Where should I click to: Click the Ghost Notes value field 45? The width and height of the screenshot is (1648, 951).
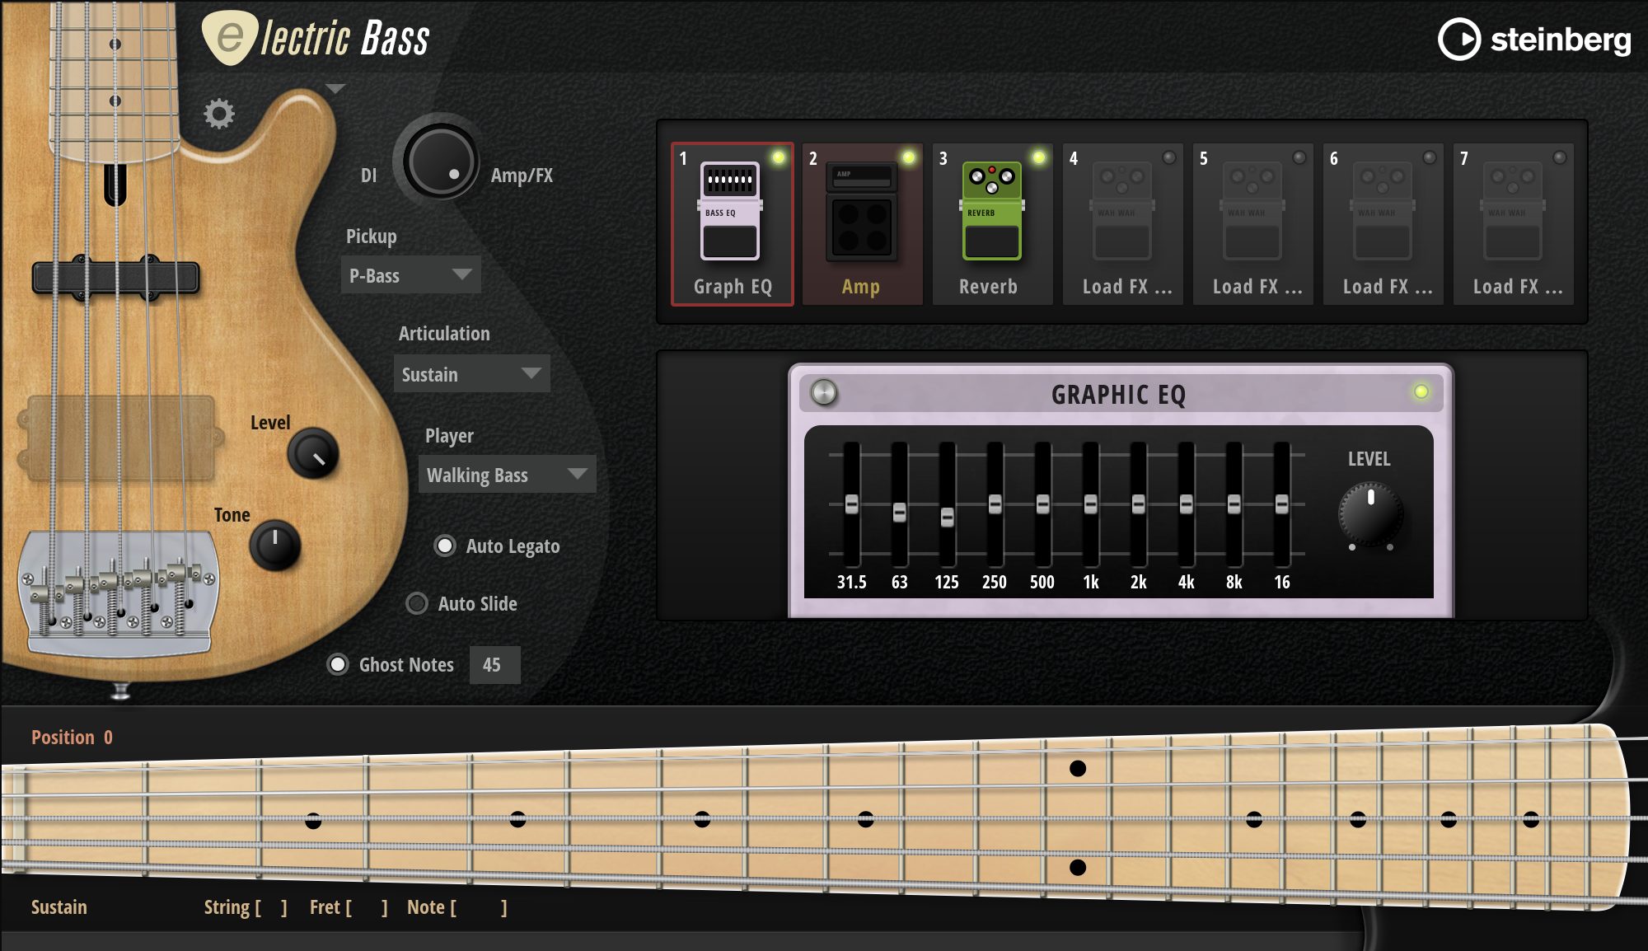click(x=494, y=664)
